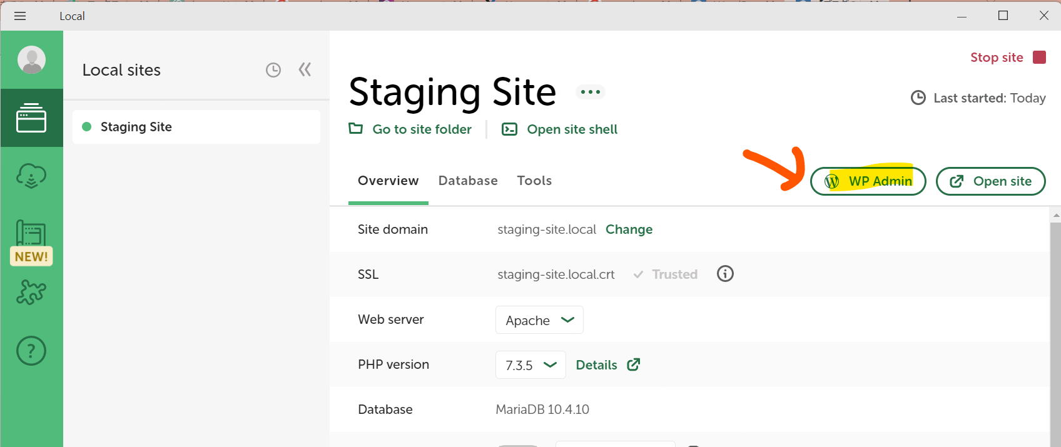1061x447 pixels.
Task: Click staging-site.local.crt certificate text
Action: click(x=556, y=274)
